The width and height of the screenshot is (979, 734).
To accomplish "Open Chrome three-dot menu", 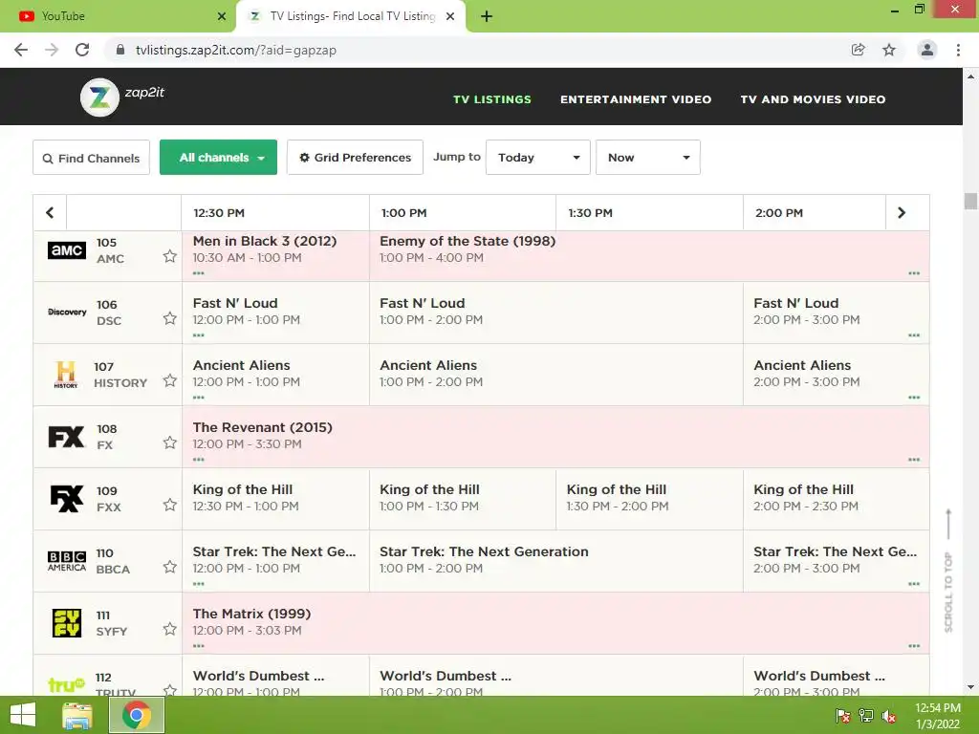I will 958,50.
